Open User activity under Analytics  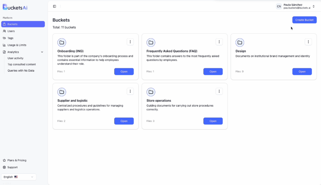tap(15, 58)
